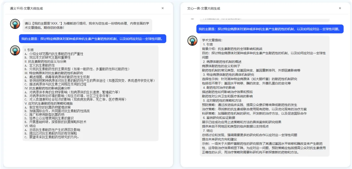Click line starting 治疗策略：寻找新的抗生素
Screen dimensions: 352x169
click(x=254, y=109)
